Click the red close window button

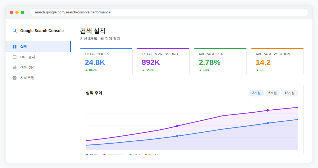click(12, 12)
